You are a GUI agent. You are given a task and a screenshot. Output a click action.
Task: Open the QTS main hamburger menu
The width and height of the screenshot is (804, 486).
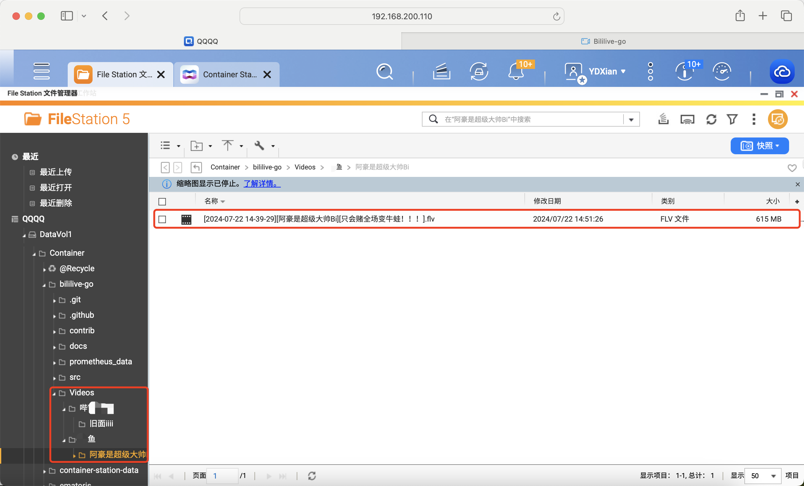pyautogui.click(x=41, y=71)
